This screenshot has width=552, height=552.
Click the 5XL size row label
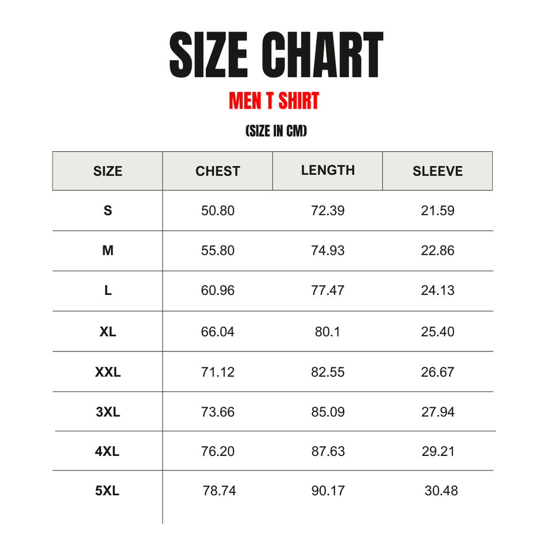point(108,491)
